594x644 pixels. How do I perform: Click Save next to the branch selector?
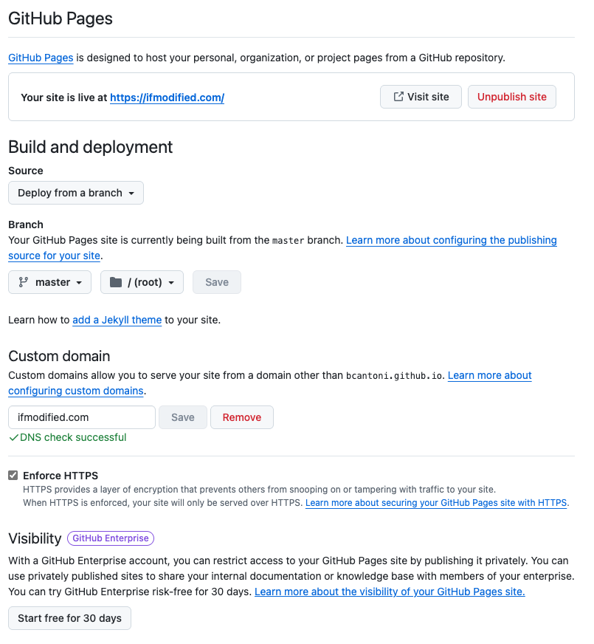coord(216,281)
